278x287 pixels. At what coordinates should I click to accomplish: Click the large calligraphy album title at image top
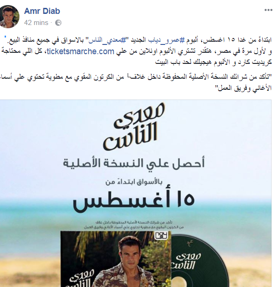click(x=134, y=127)
